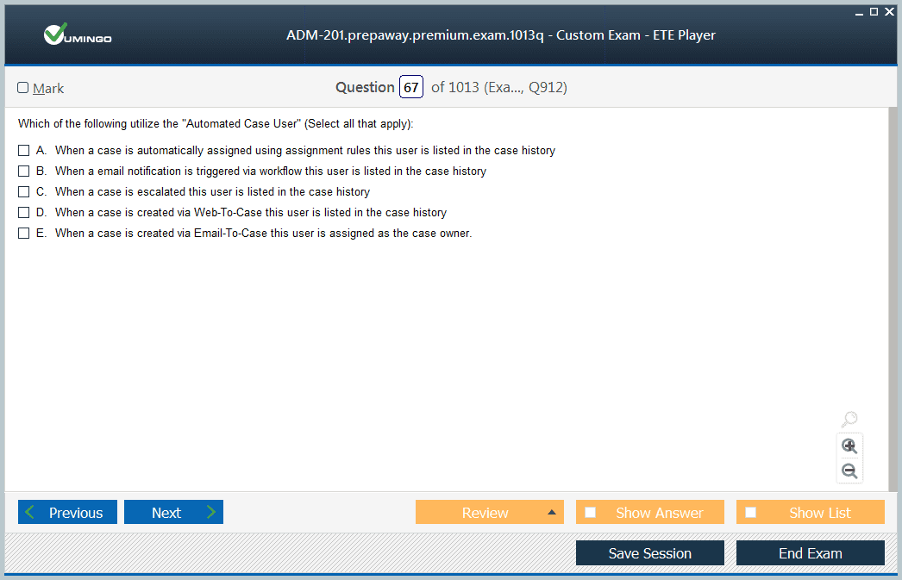Screen dimensions: 902x580
Task: Enable the Show List checkbox
Action: [x=751, y=513]
